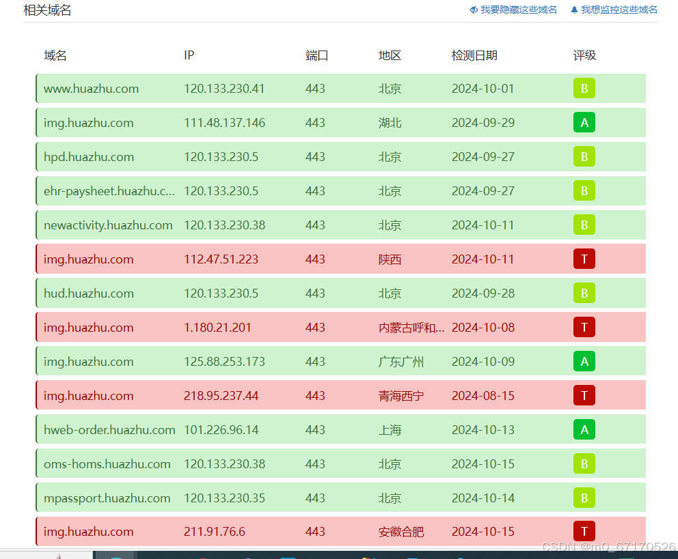The height and width of the screenshot is (559, 678).
Task: Click IP address 125.88.253.173
Action: (x=224, y=361)
